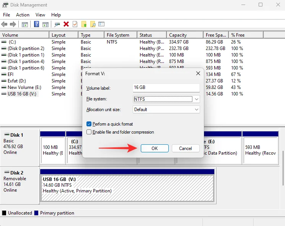285x226 pixels.
Task: Cancel the Format V: dialog
Action: [186, 149]
